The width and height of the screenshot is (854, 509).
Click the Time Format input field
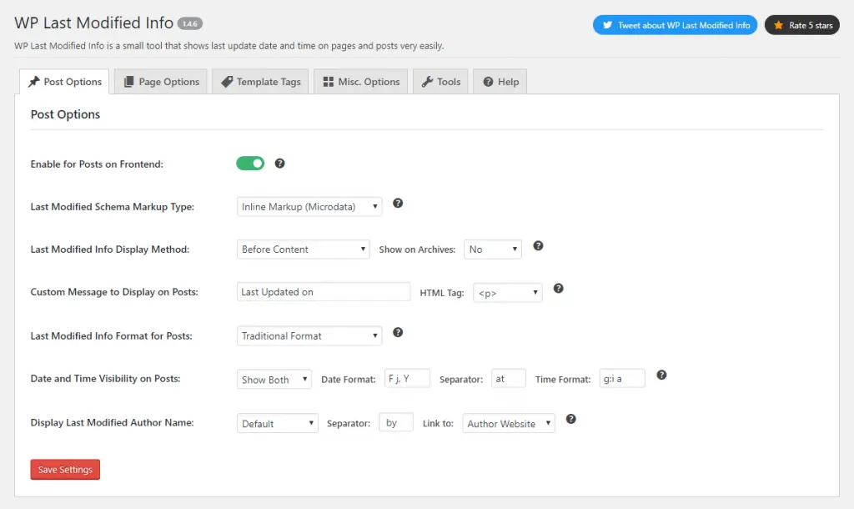pos(622,378)
